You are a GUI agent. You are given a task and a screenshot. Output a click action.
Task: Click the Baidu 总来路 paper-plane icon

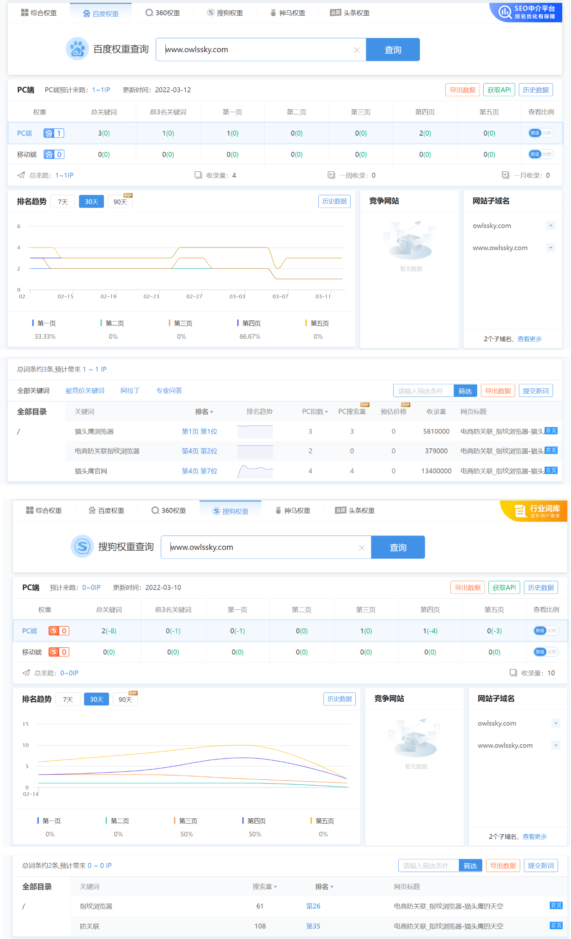[x=21, y=175]
